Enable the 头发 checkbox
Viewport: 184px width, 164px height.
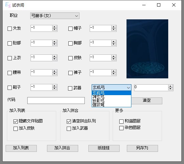10,29
